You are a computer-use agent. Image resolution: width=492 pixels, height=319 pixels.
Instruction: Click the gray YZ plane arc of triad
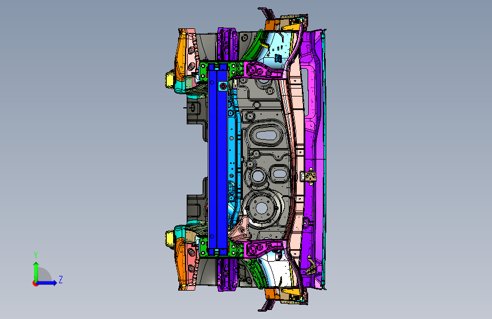pos(45,274)
